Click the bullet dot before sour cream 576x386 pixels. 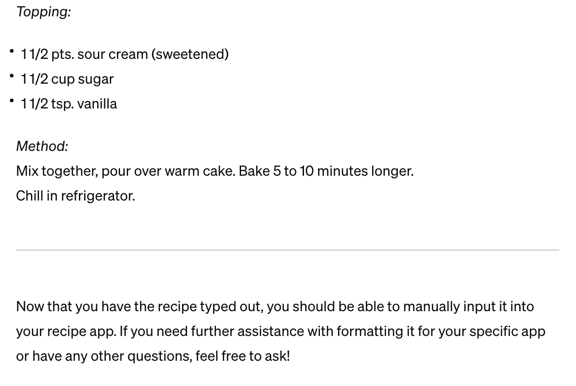pyautogui.click(x=12, y=51)
